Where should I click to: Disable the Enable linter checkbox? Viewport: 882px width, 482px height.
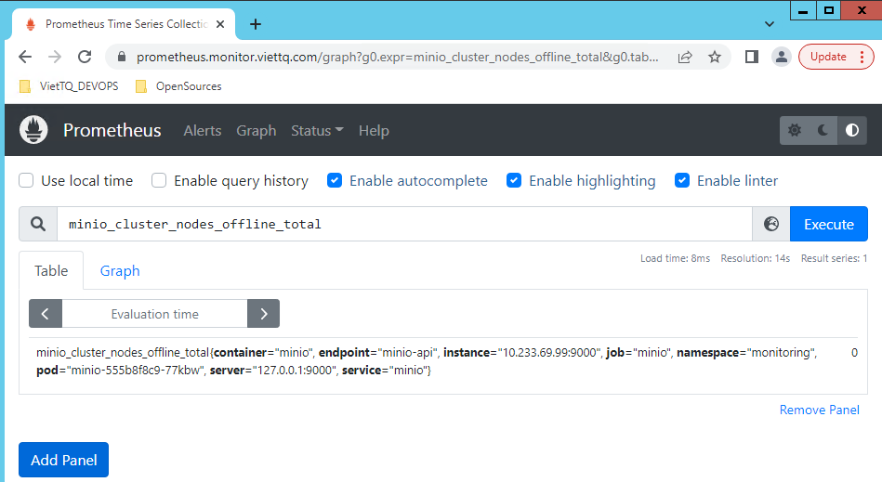(682, 181)
